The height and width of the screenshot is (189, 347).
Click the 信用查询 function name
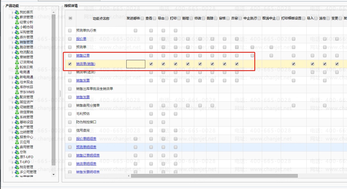83,130
